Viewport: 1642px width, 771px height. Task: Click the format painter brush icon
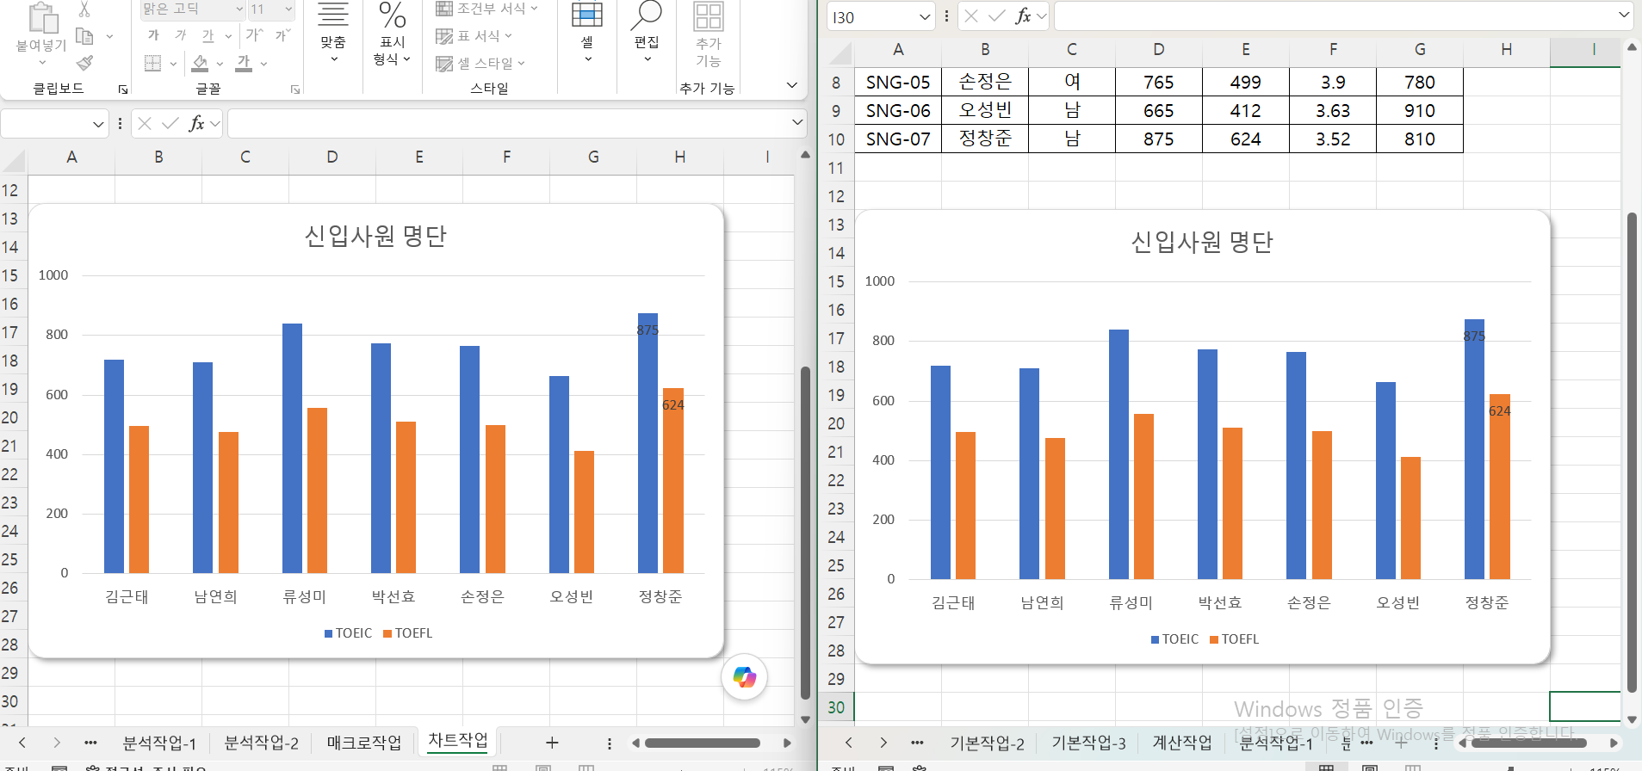(x=84, y=62)
